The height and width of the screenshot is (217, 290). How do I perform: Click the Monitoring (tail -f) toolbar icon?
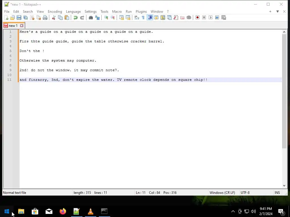pyautogui.click(x=189, y=18)
